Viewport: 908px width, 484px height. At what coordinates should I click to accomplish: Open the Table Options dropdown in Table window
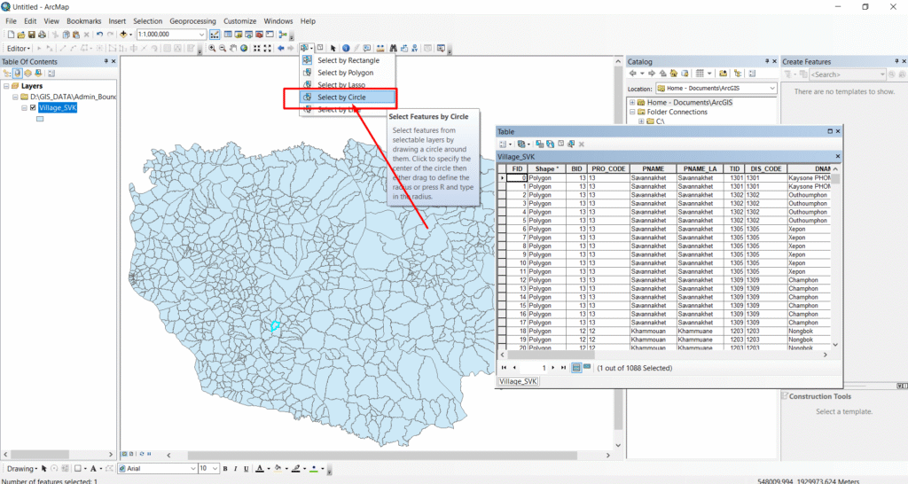click(x=505, y=144)
